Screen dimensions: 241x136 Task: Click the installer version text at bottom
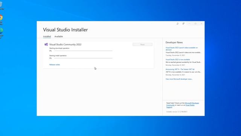(x=177, y=112)
